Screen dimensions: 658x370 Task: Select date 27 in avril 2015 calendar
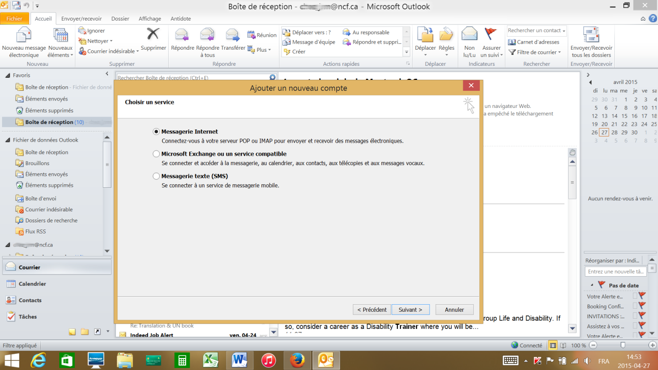click(x=604, y=133)
